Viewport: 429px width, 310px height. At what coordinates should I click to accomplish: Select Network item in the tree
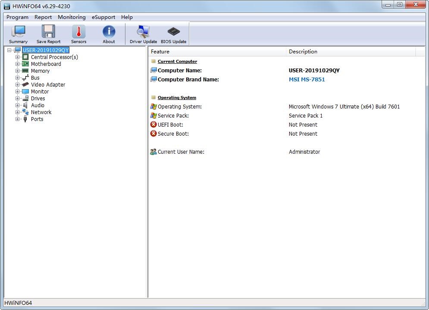click(x=41, y=112)
